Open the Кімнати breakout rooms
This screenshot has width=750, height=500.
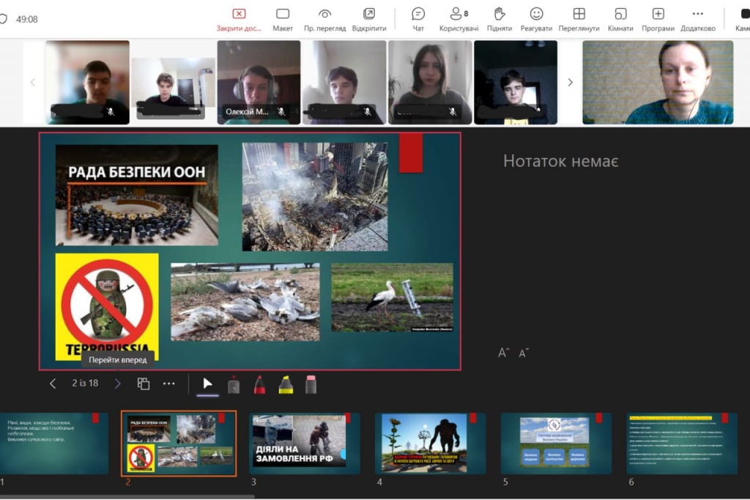[620, 19]
